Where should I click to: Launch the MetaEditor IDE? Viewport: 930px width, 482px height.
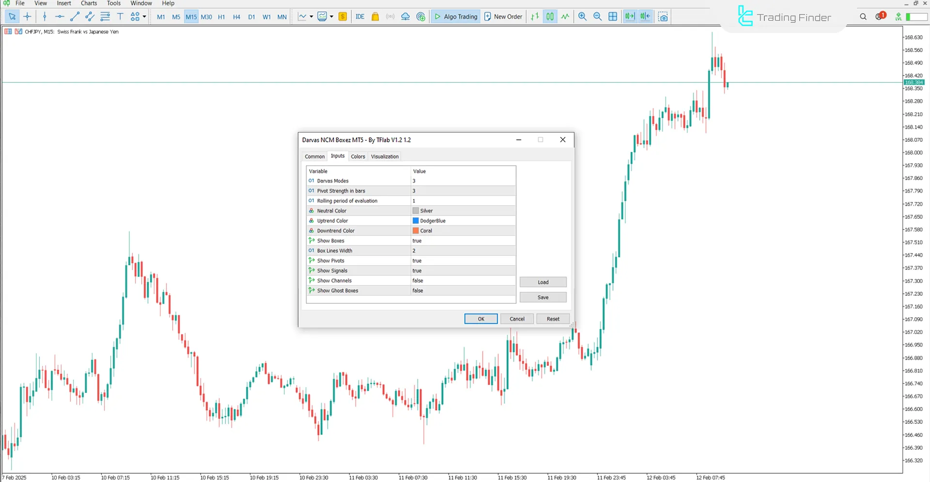[x=360, y=16]
